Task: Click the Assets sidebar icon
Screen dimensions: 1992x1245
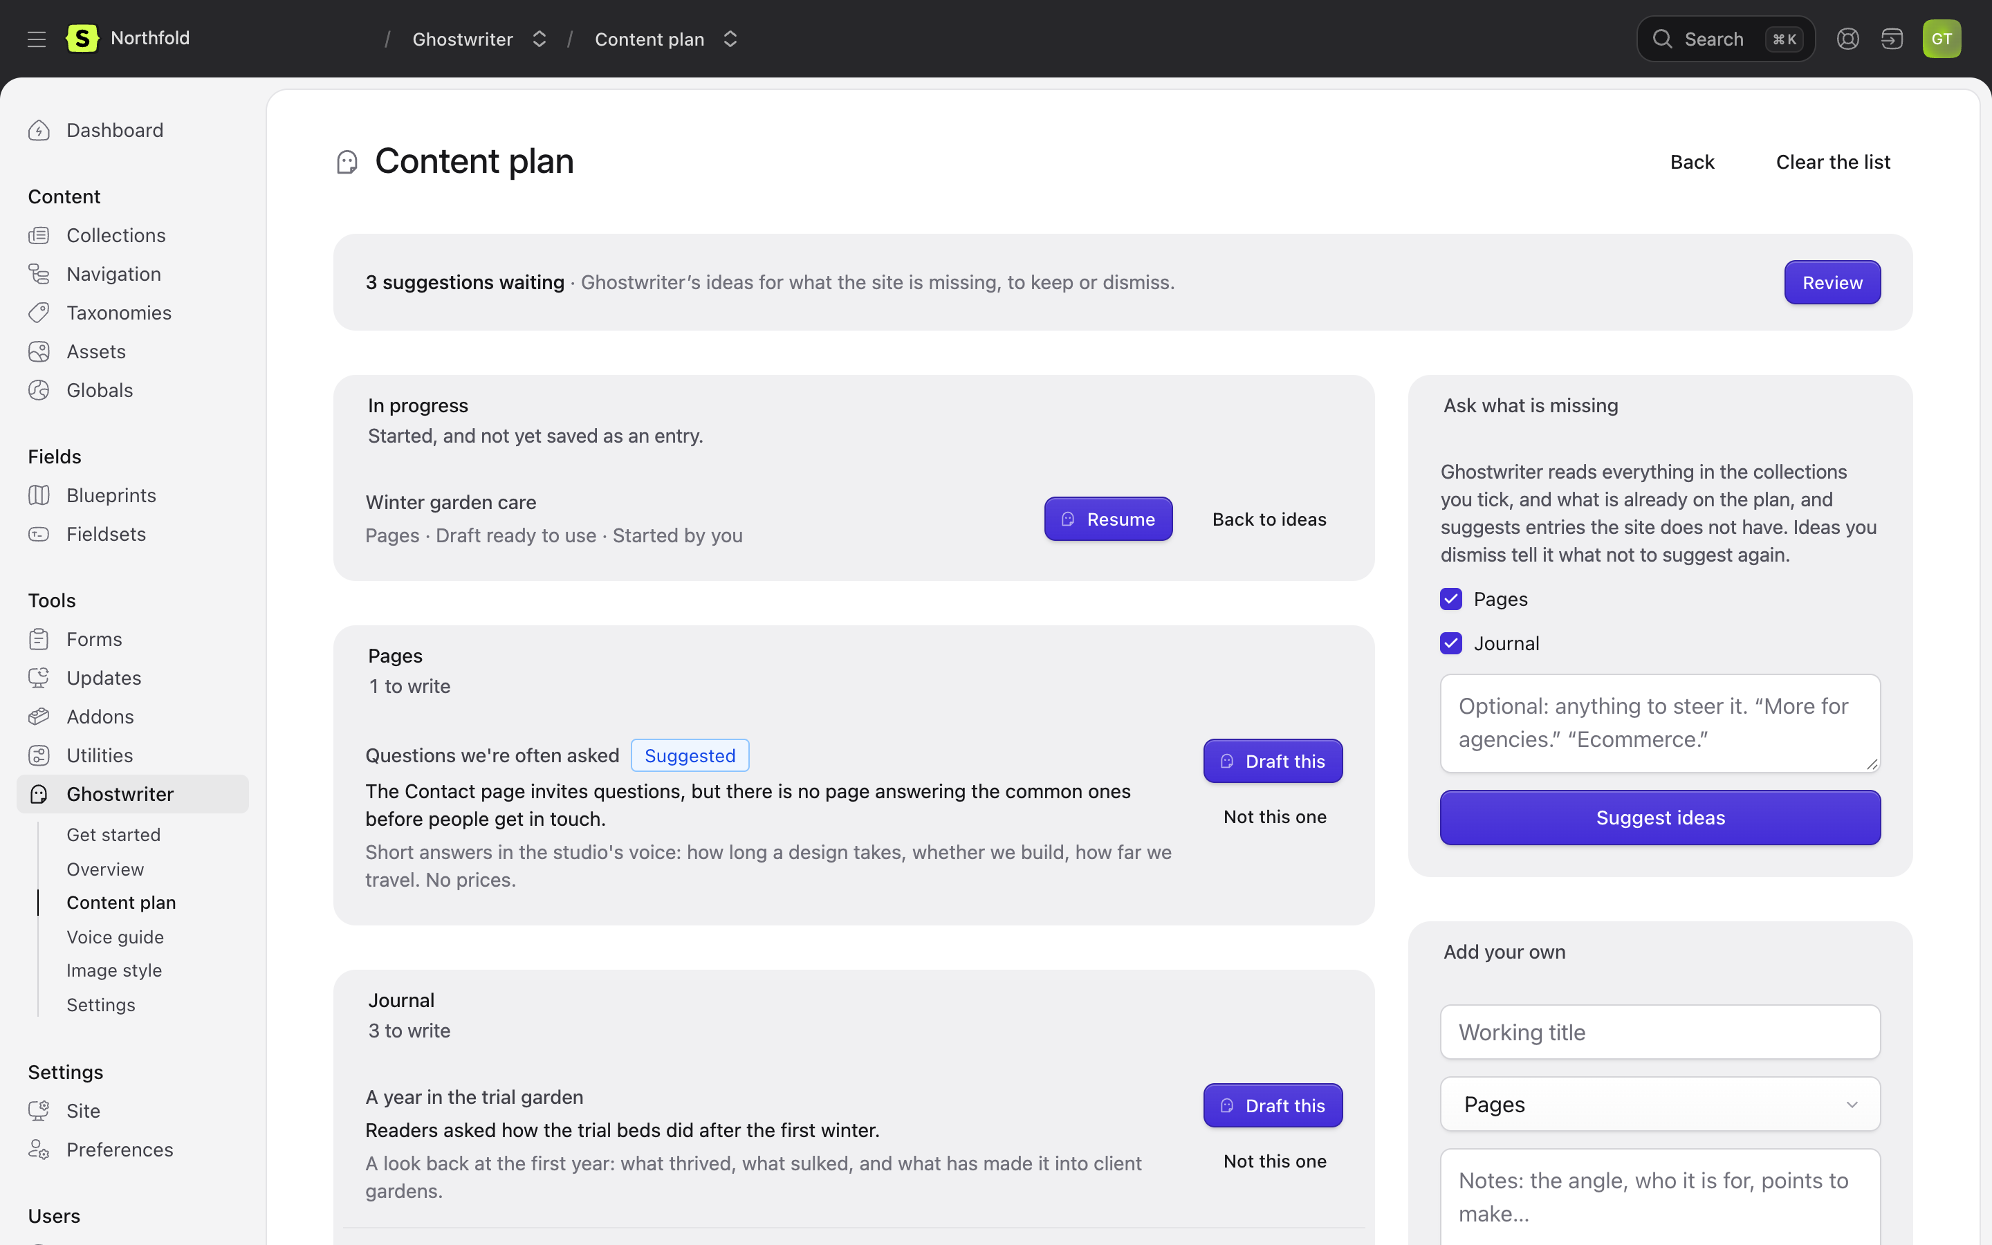Action: [39, 351]
